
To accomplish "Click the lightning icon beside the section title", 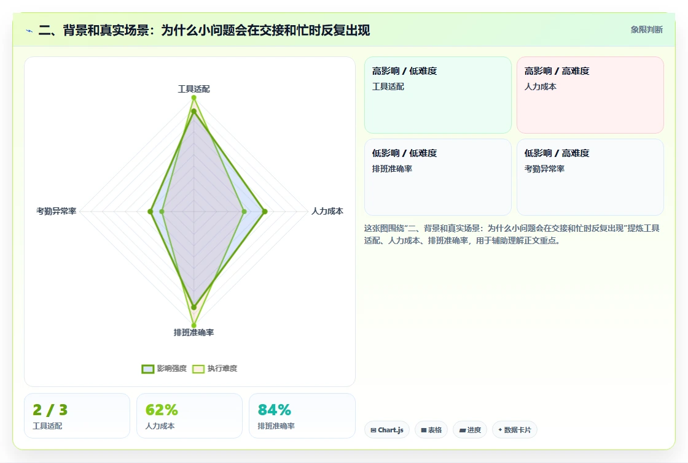I will click(29, 31).
